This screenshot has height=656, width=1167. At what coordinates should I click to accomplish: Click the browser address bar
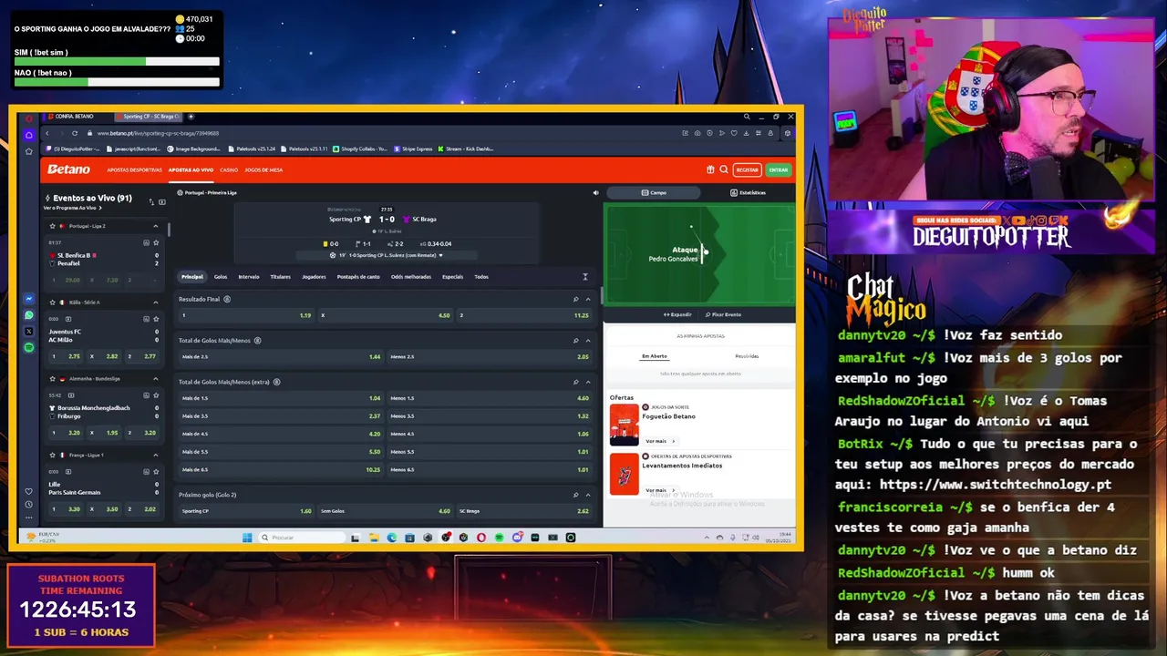[383, 133]
